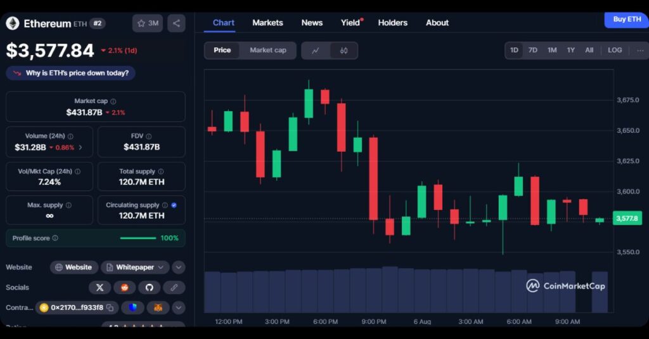Open the Holders tab
Image resolution: width=649 pixels, height=339 pixels.
pyautogui.click(x=393, y=23)
